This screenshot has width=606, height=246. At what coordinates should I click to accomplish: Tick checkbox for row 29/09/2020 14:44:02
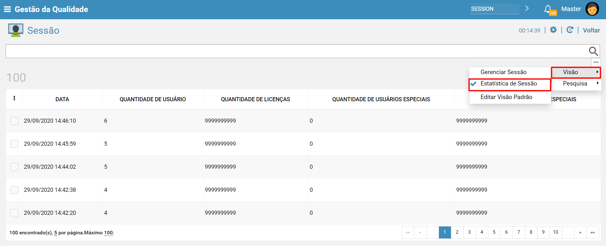coord(15,167)
